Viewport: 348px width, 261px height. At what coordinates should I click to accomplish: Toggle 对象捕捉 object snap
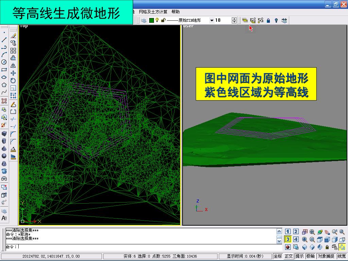coord(326,256)
